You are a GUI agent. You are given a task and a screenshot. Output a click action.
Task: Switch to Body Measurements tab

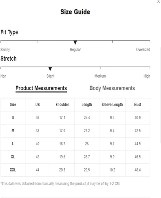tap(112, 88)
